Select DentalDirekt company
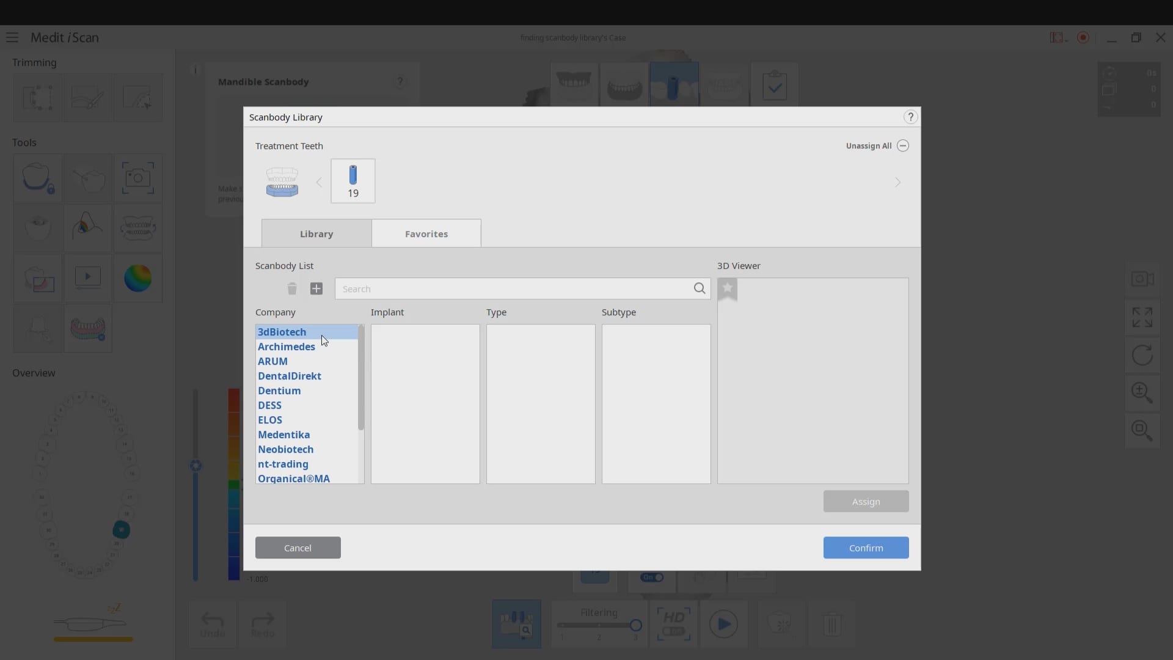The height and width of the screenshot is (660, 1173). [307, 376]
